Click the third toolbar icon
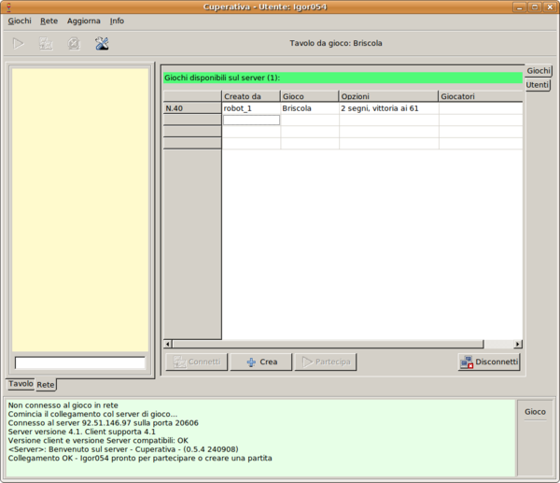This screenshot has height=483, width=560. [x=74, y=43]
